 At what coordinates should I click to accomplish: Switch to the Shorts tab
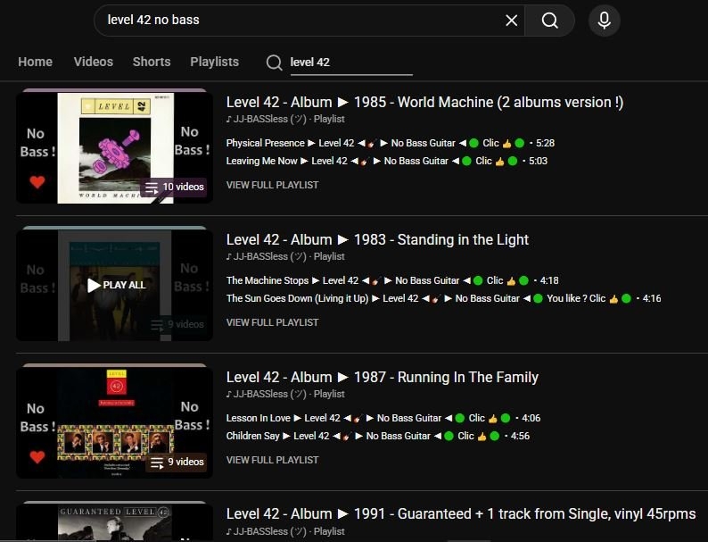(152, 62)
